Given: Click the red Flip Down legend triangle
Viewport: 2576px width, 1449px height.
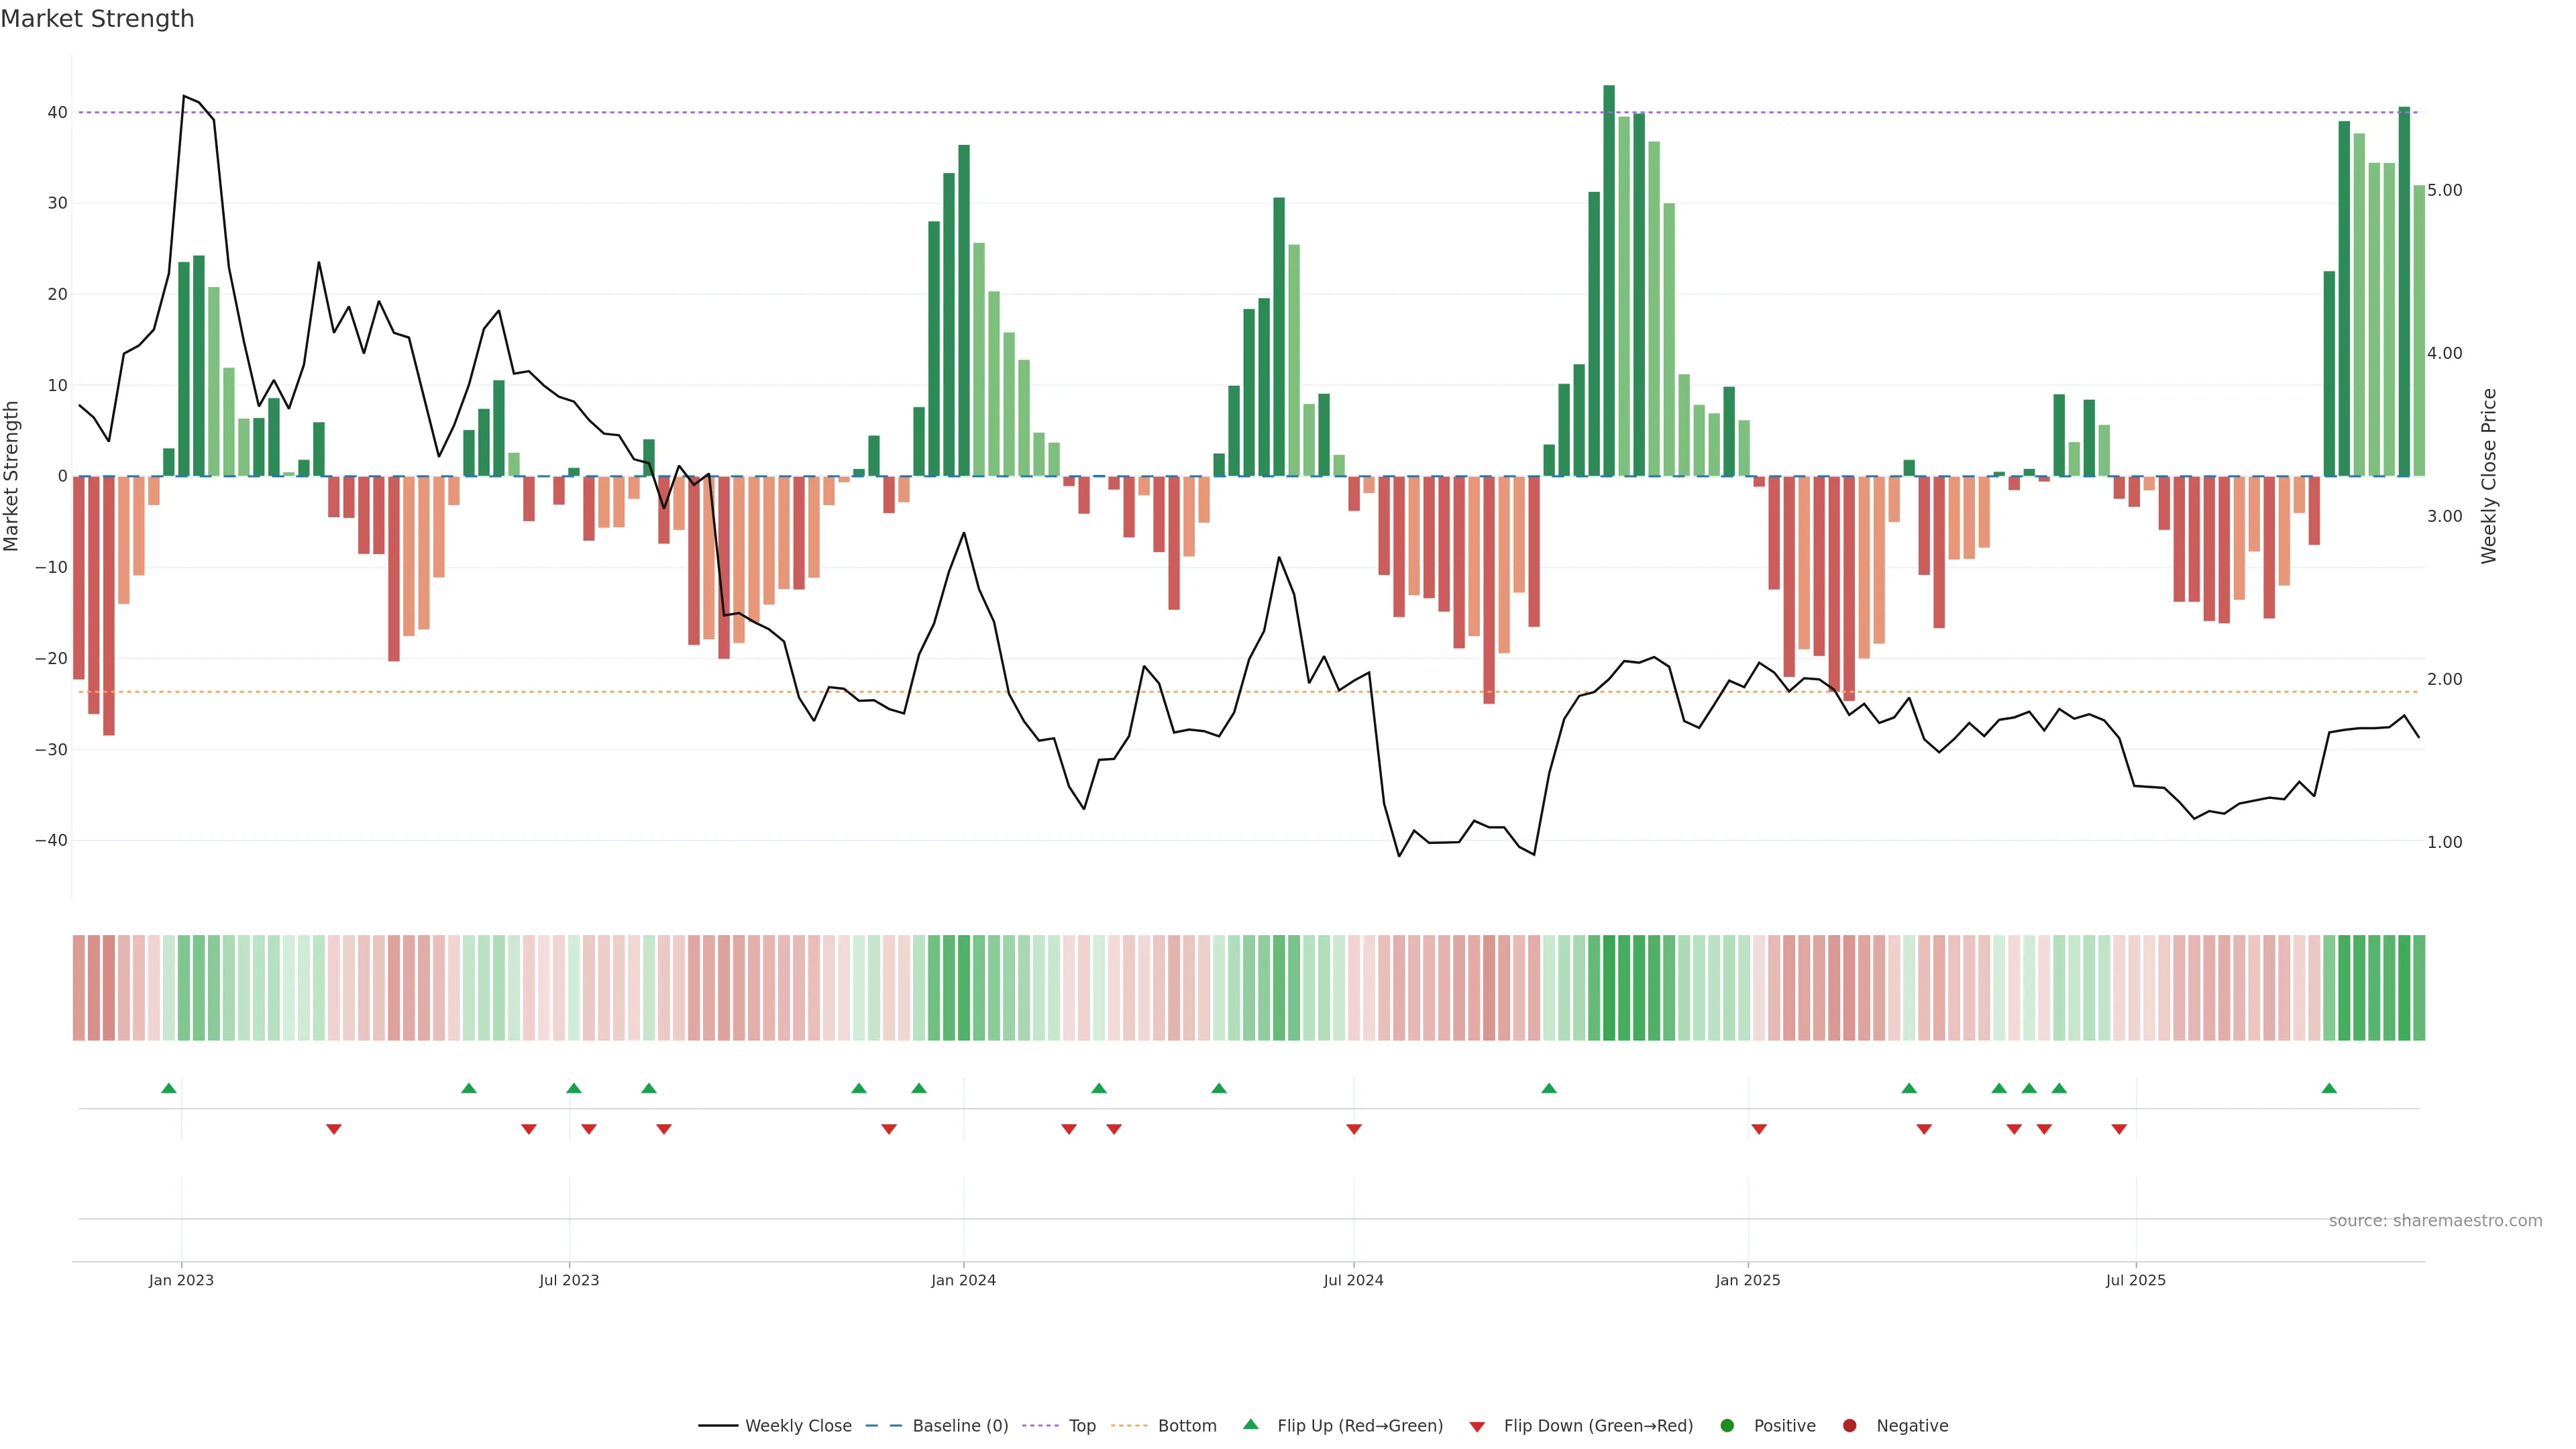Looking at the screenshot, I should coord(1477,1427).
